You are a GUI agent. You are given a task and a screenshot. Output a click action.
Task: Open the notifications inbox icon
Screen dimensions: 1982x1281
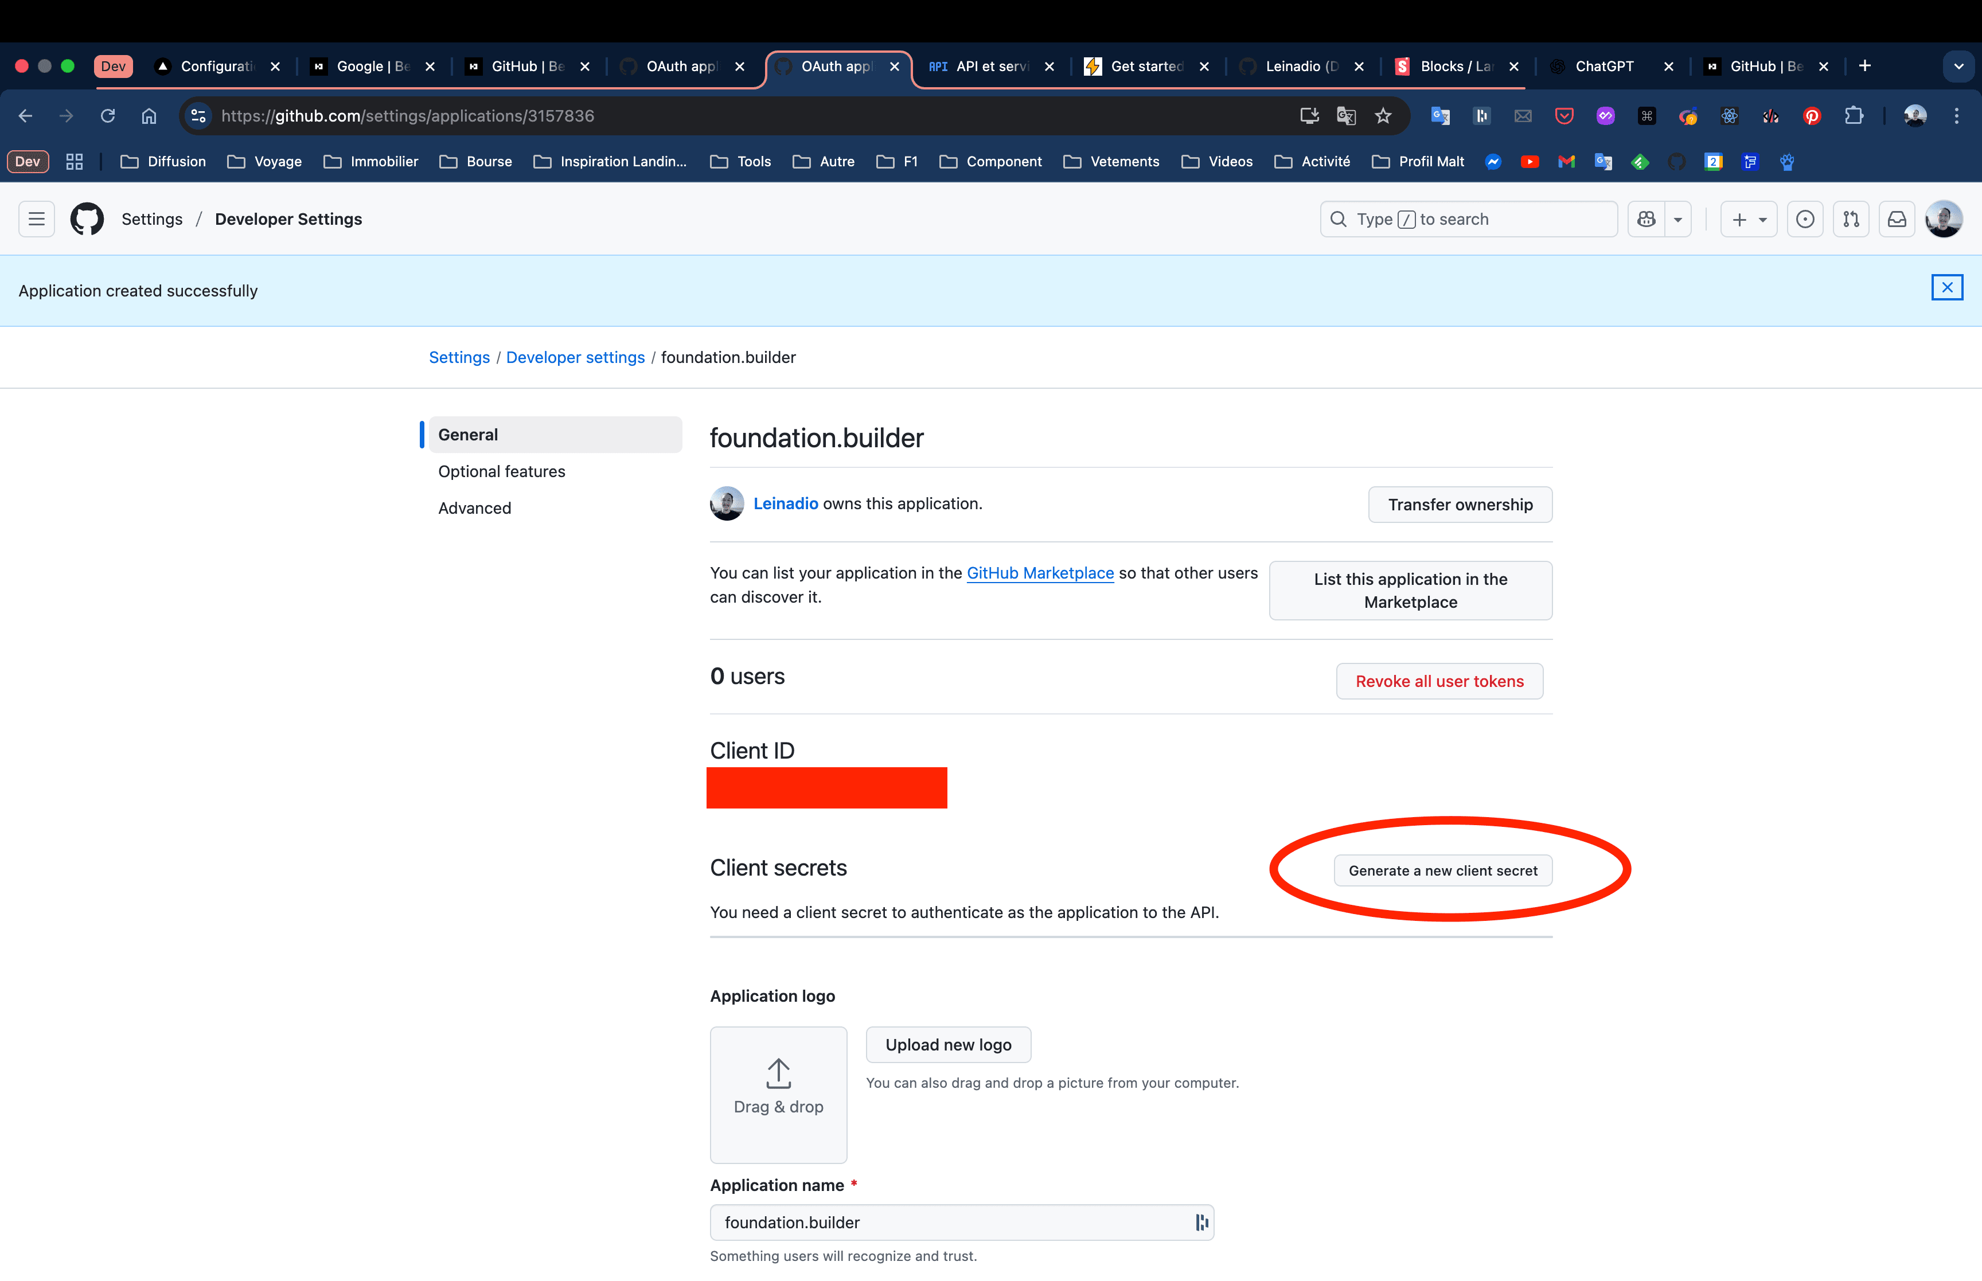click(x=1897, y=219)
